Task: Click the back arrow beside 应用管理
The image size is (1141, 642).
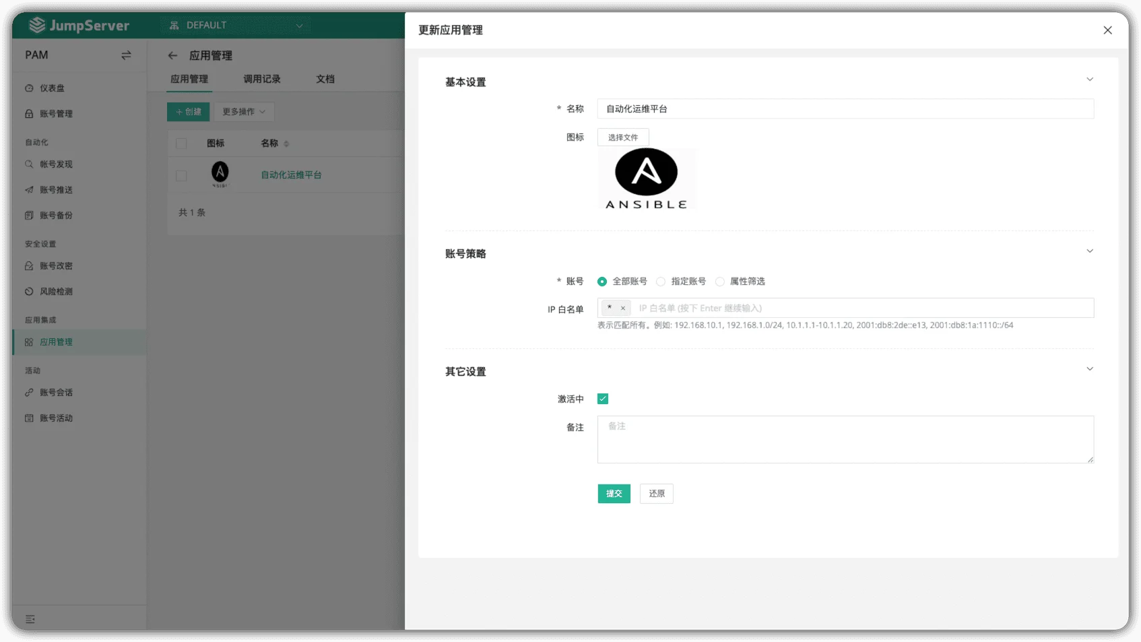Action: click(x=172, y=55)
